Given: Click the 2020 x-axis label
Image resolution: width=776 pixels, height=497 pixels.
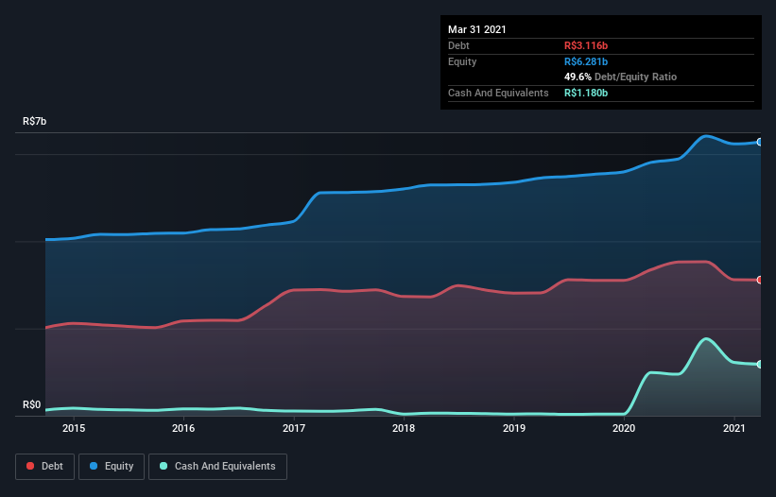Looking at the screenshot, I should [x=624, y=428].
